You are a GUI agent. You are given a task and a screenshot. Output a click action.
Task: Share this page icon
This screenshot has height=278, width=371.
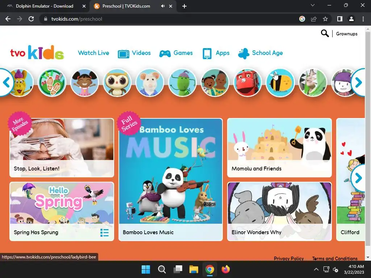tap(314, 19)
